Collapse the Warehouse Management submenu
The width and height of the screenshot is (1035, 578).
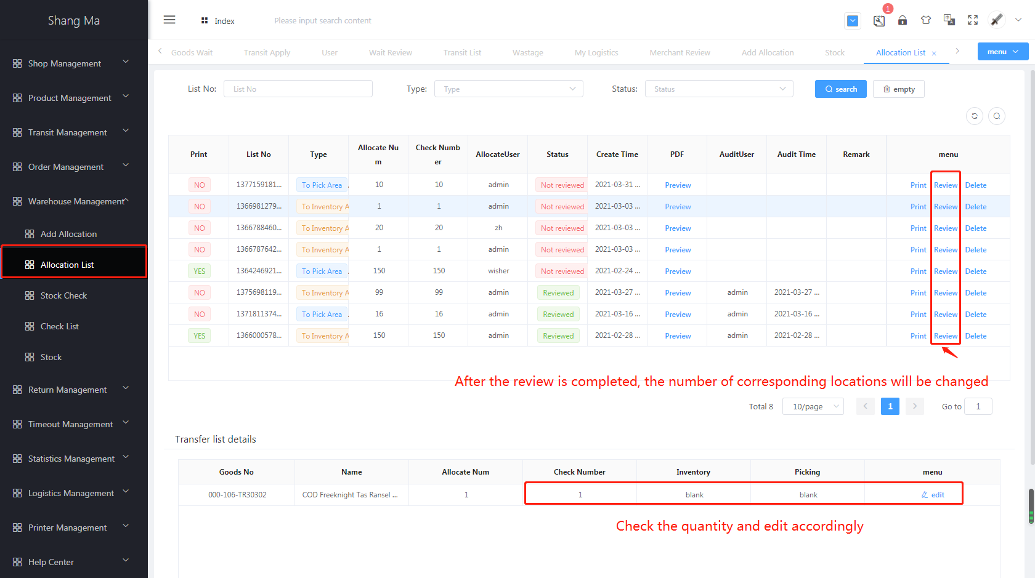[x=126, y=201]
